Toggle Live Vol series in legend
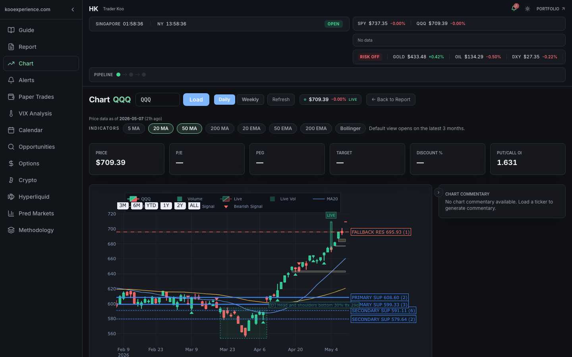This screenshot has height=357, width=572. pos(283,199)
